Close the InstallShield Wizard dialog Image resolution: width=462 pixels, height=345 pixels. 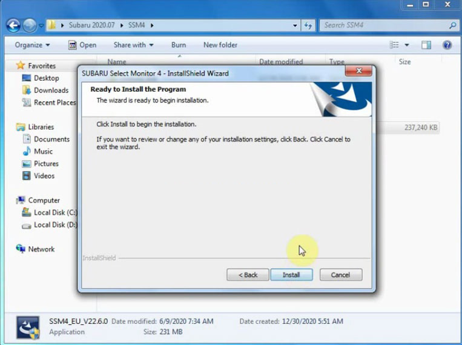[x=358, y=71]
